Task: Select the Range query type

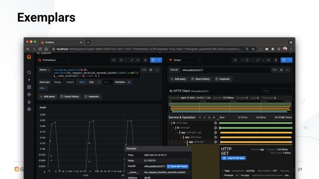Action: (x=57, y=82)
